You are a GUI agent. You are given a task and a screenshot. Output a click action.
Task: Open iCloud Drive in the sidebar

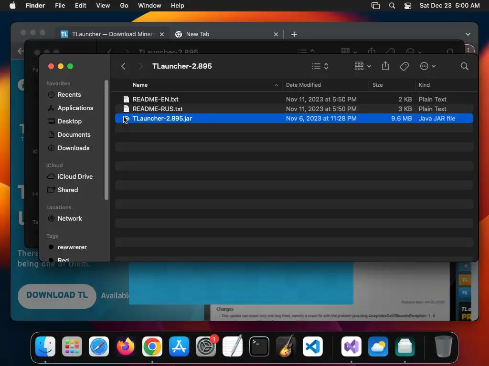click(x=75, y=176)
